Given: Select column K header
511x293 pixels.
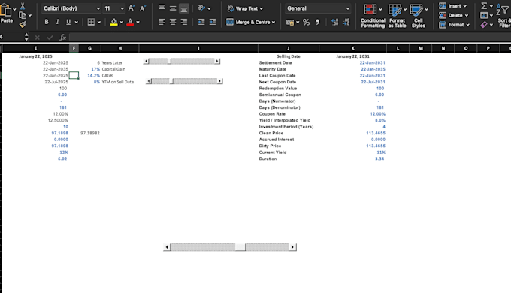Looking at the screenshot, I should click(x=353, y=48).
